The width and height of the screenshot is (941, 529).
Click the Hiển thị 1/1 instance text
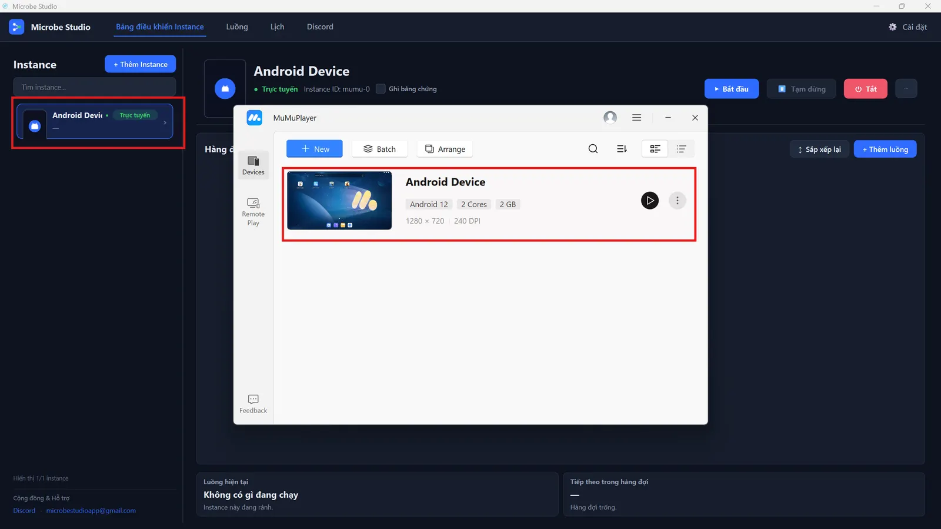41,478
